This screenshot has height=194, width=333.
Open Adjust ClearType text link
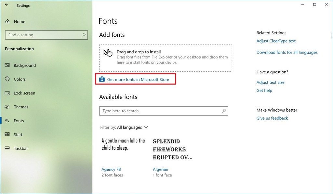(276, 41)
